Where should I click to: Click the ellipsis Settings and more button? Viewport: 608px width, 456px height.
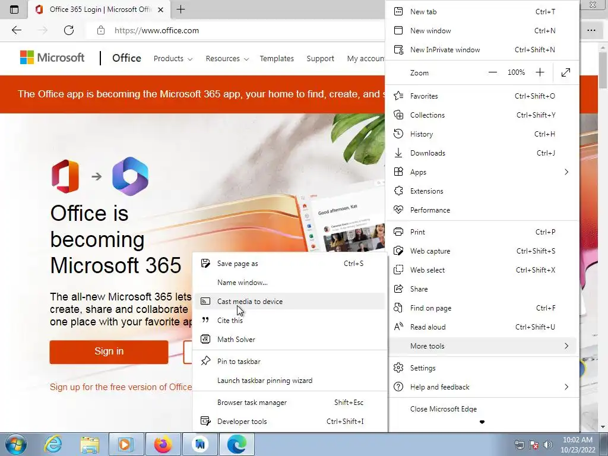[591, 30]
